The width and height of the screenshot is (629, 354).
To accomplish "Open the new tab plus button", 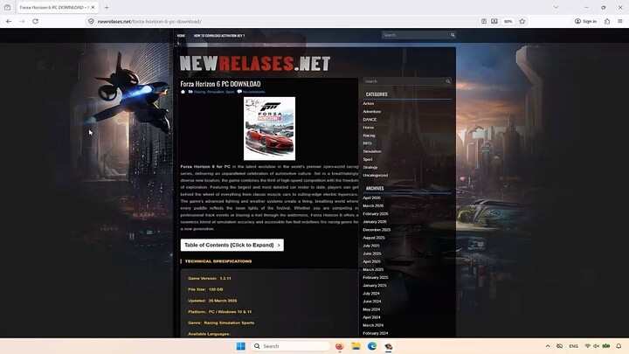I will pyautogui.click(x=107, y=7).
